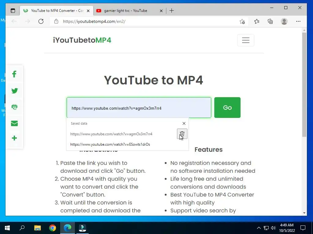Click Microsoft Edge taskbar icon

pyautogui.click(x=68, y=228)
